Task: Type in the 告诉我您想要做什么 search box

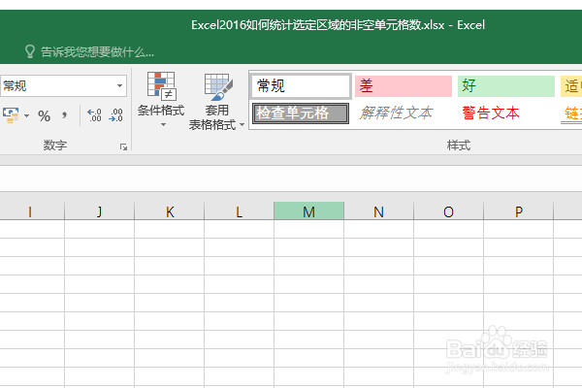Action: [x=97, y=52]
